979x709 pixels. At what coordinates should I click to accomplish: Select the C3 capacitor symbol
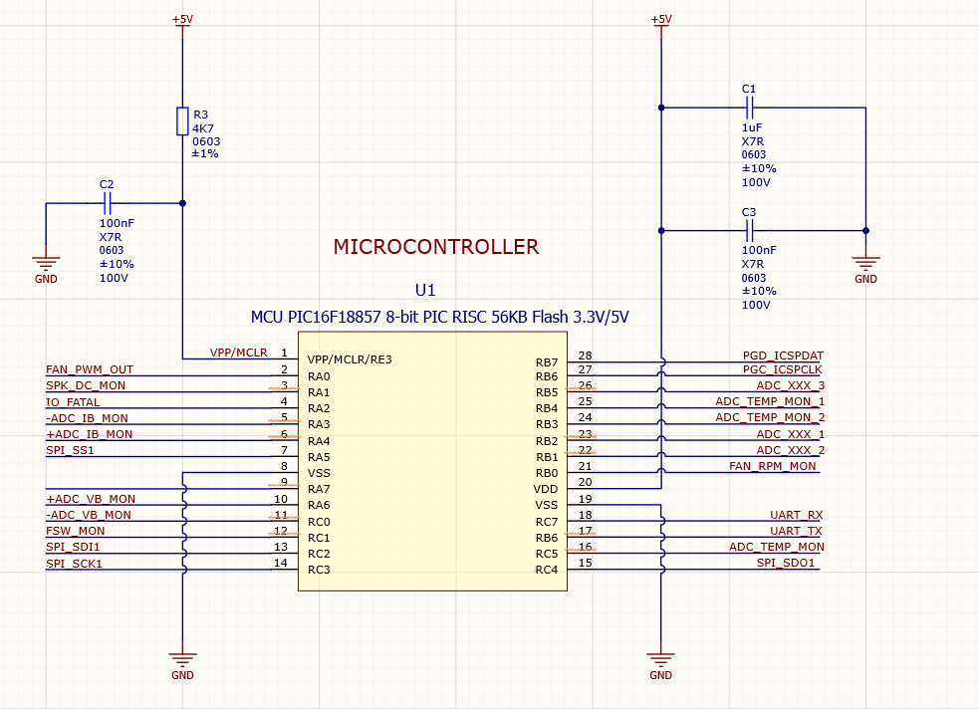pyautogui.click(x=750, y=230)
